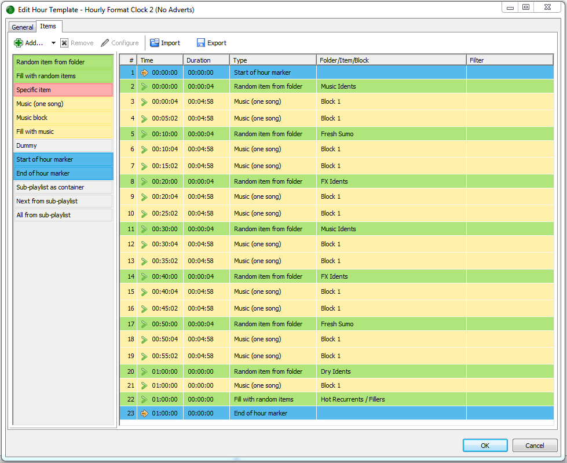The image size is (567, 463).
Task: Select 'Sub-playlist as container' palette entry
Action: tap(63, 187)
